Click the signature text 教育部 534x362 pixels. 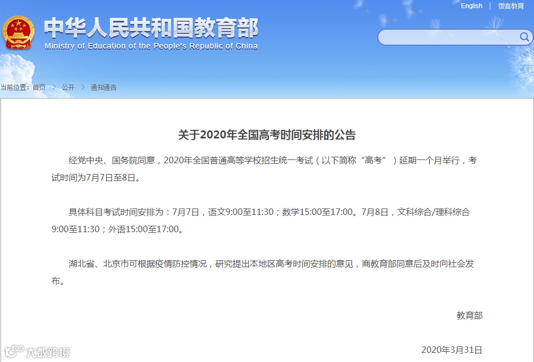click(469, 315)
